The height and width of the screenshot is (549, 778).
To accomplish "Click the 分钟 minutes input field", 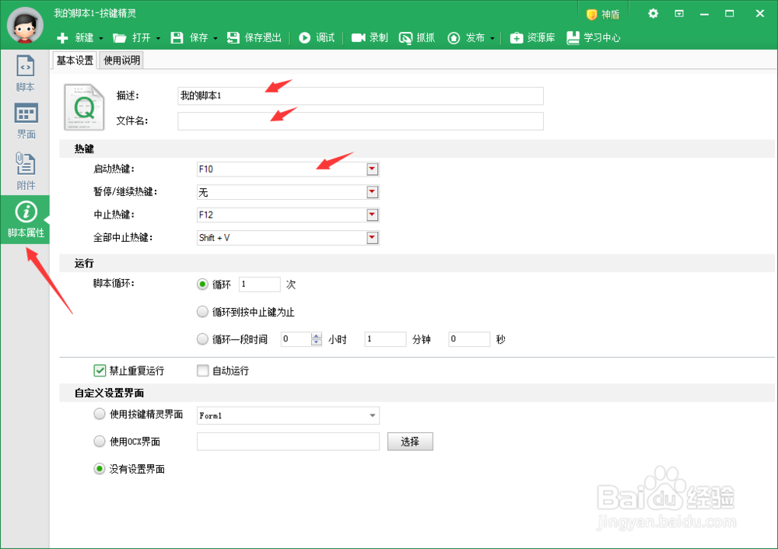I will 385,339.
